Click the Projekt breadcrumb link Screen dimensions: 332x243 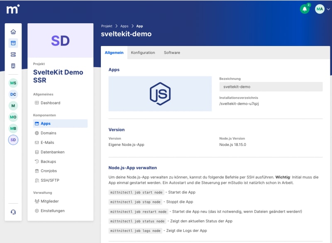pos(107,26)
